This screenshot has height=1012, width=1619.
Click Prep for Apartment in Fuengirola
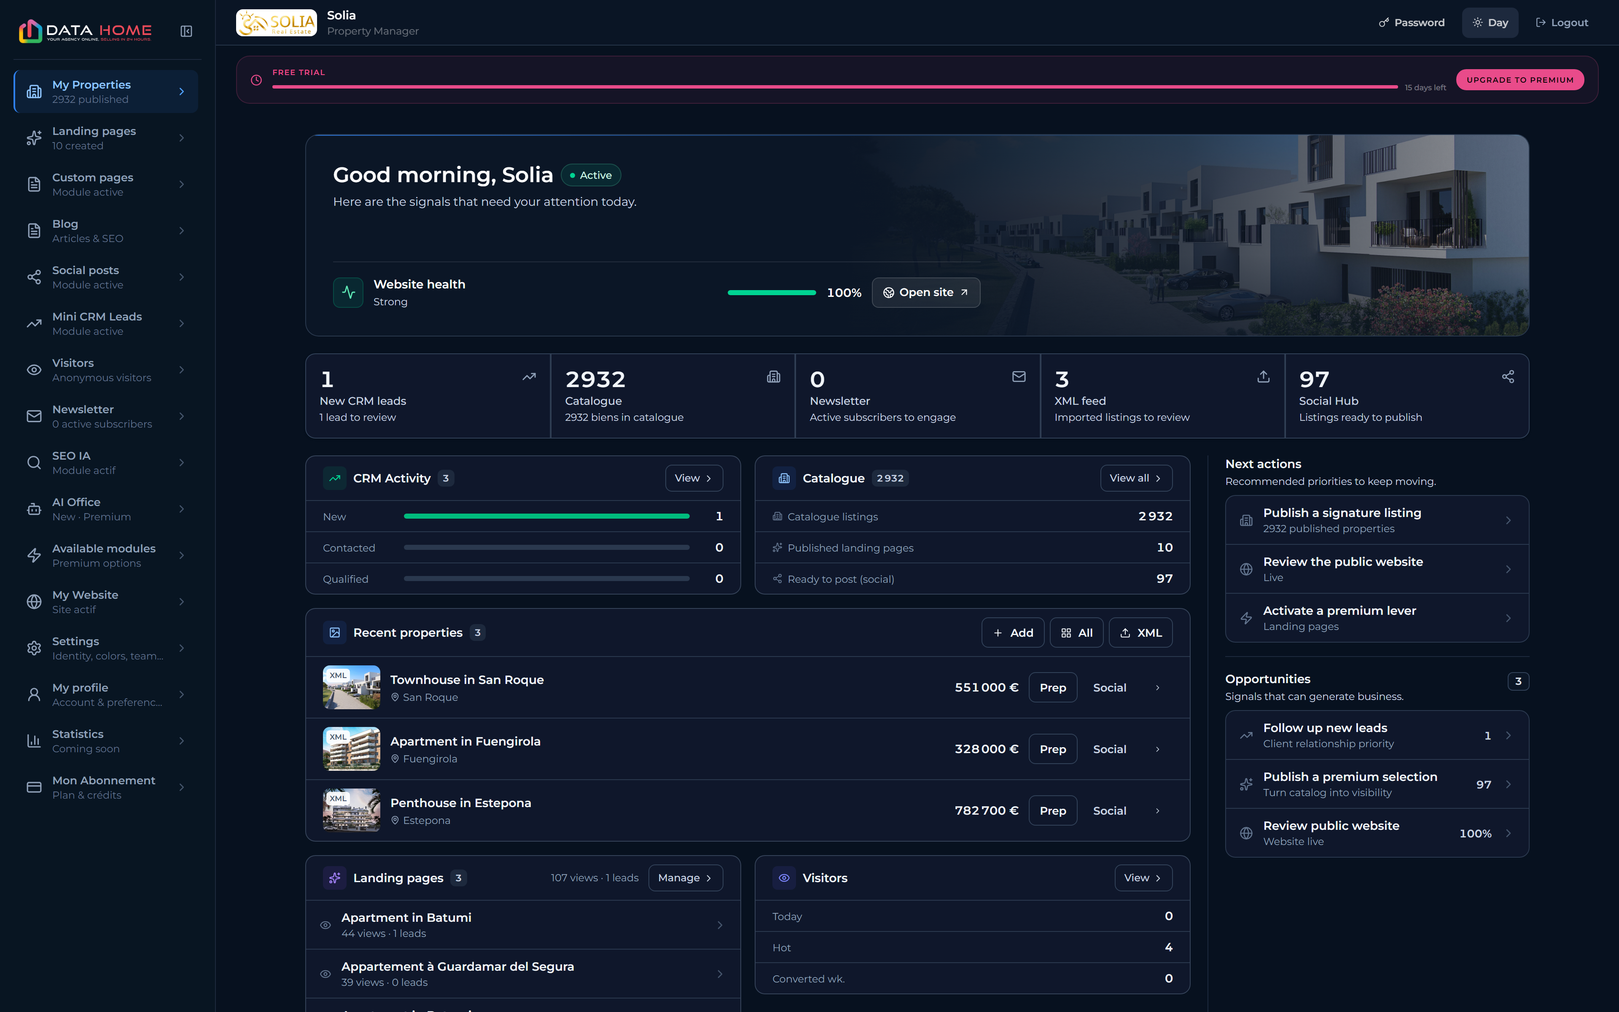point(1053,749)
